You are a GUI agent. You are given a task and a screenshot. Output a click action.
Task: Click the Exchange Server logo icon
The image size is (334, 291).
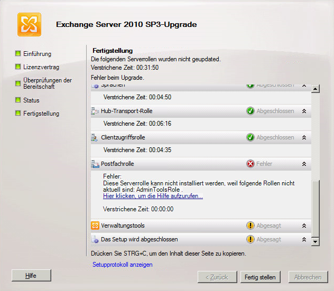[29, 24]
